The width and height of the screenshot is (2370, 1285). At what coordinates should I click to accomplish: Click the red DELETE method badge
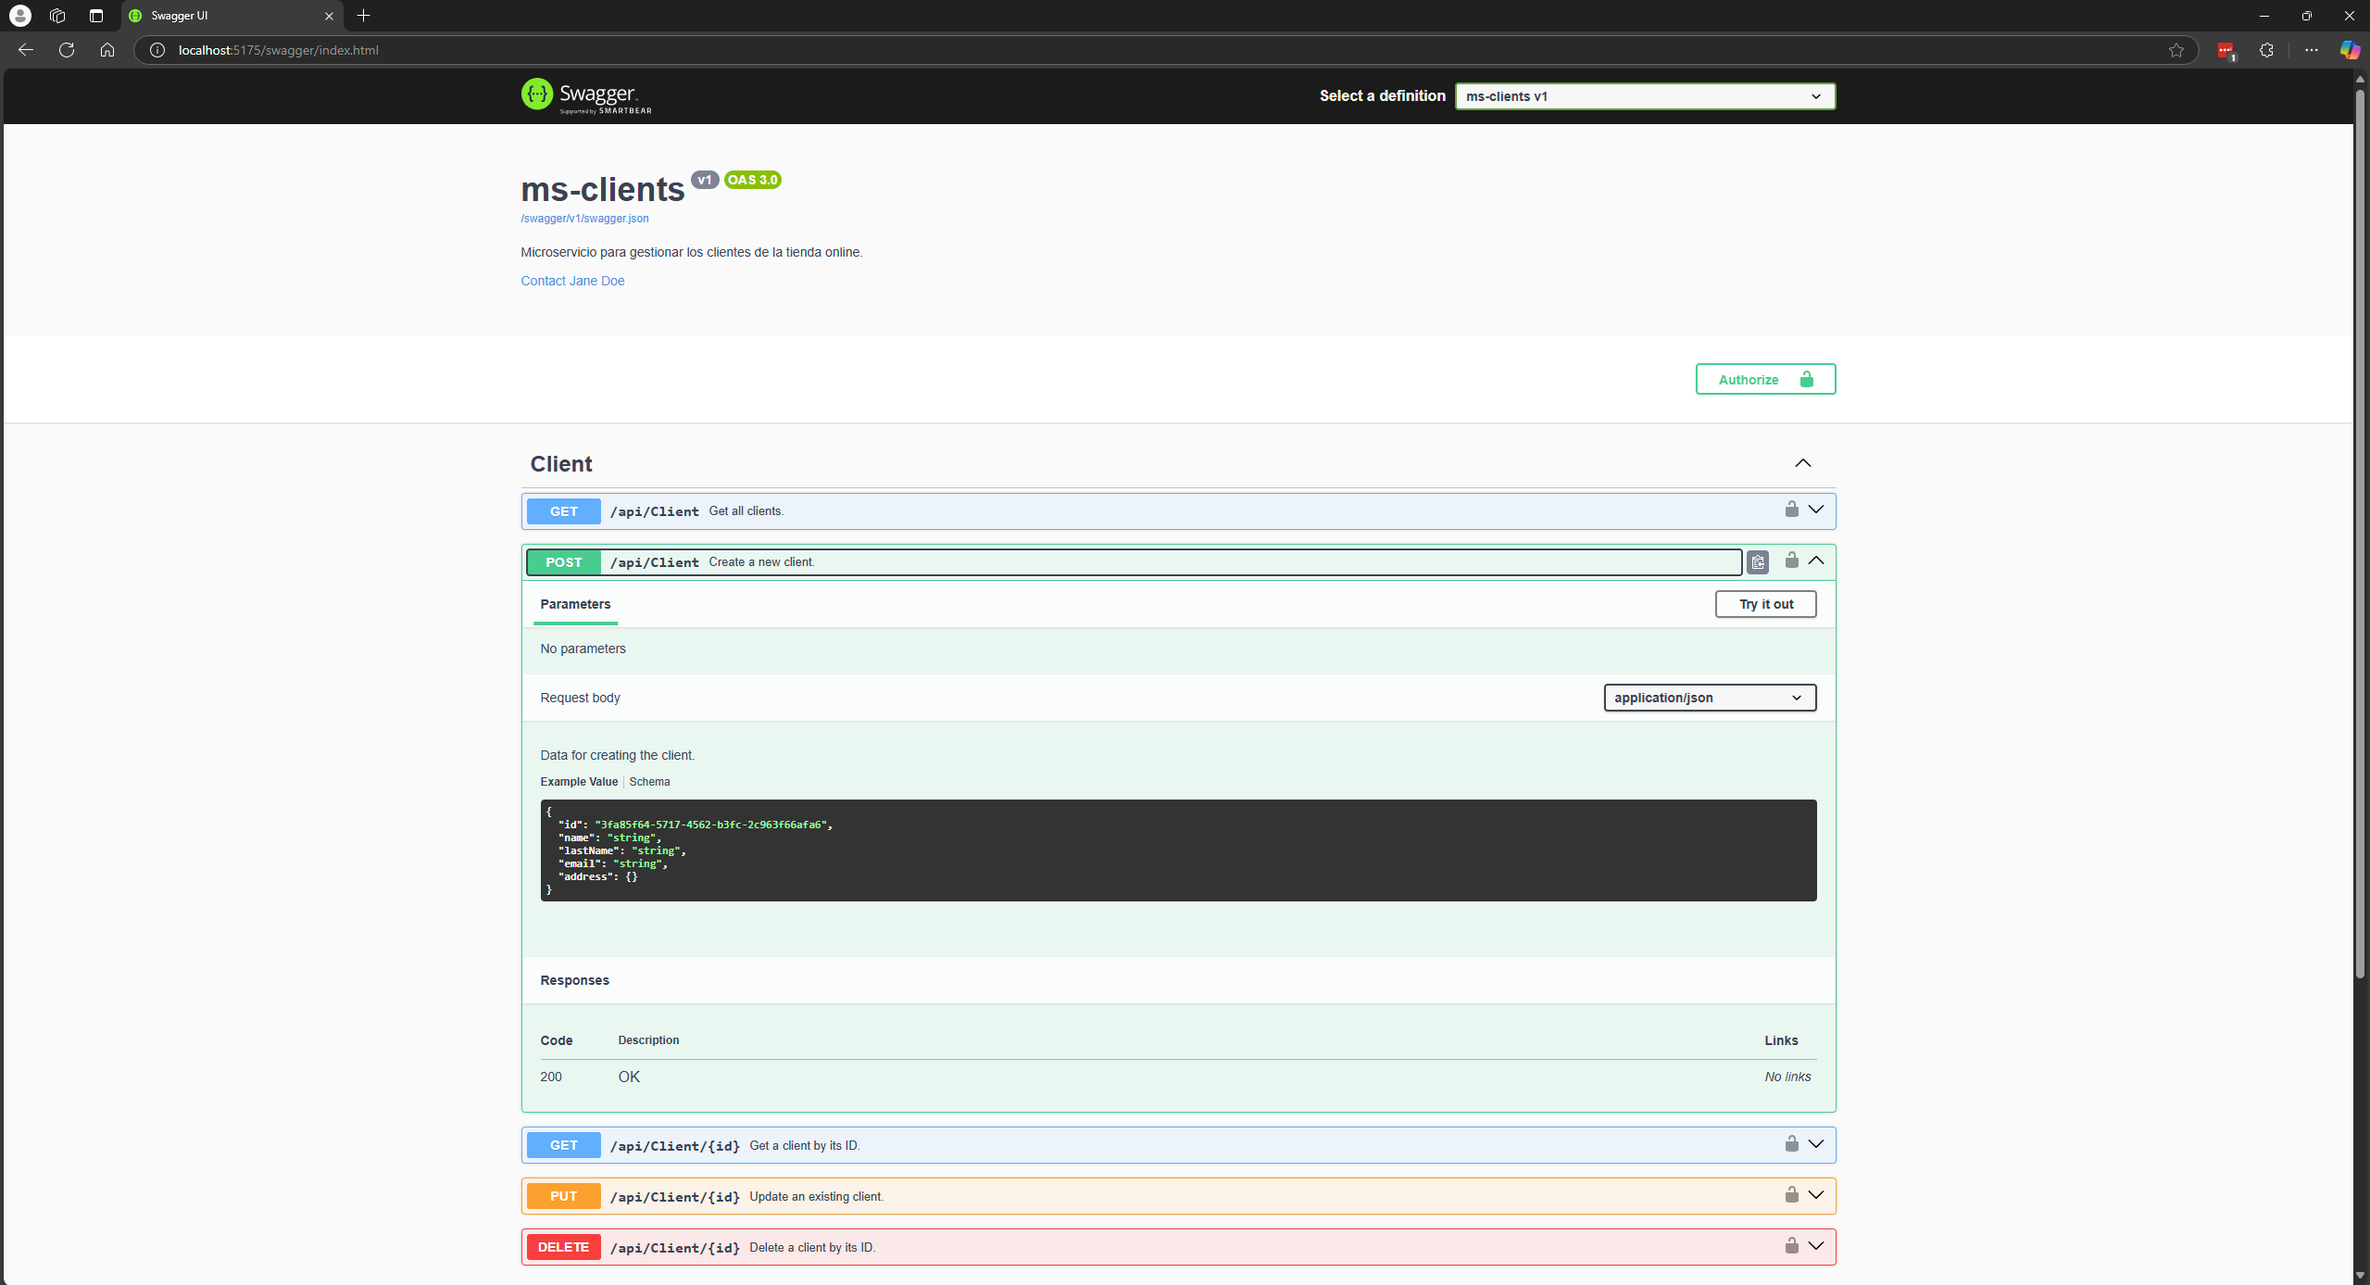pos(563,1247)
